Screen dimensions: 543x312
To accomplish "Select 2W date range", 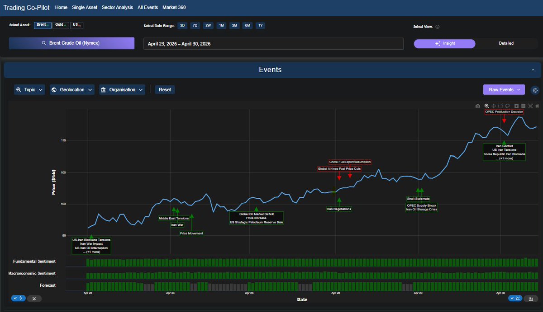I will coord(208,26).
